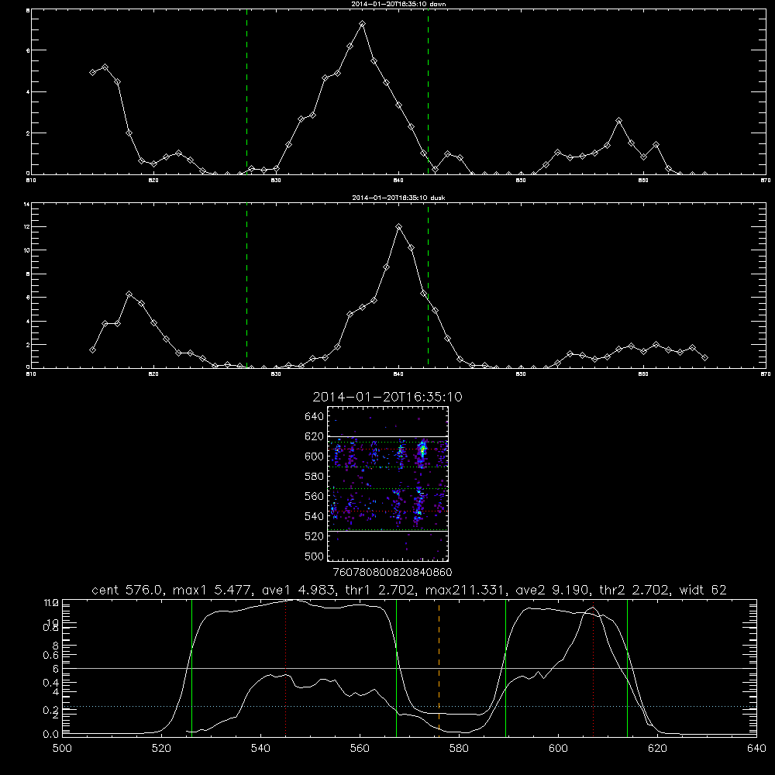Select 'thr2 2.702' in the stats header
The image size is (775, 775).
click(x=635, y=590)
